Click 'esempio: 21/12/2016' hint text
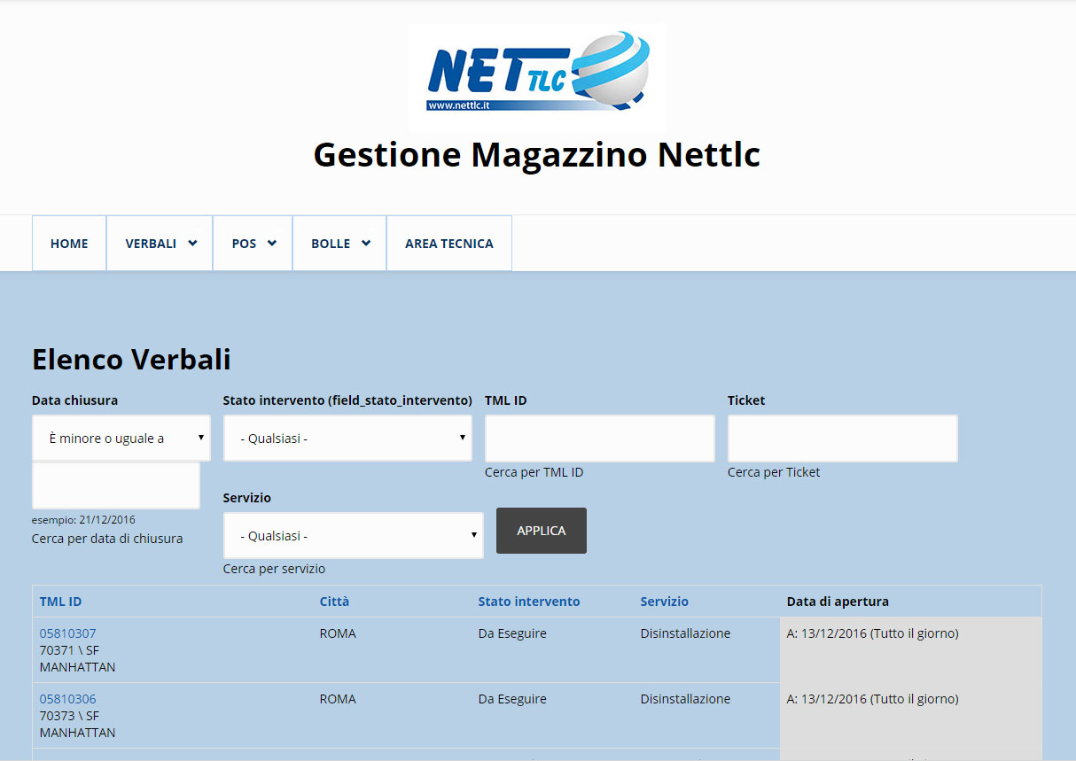1076x761 pixels. [83, 520]
